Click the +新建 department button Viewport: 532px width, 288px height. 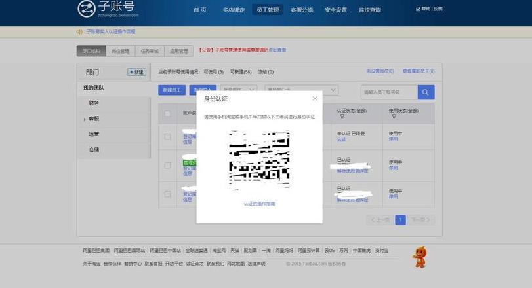(x=136, y=72)
